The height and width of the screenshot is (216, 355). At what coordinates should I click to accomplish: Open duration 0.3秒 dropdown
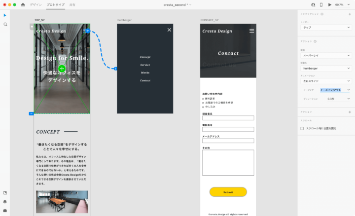pyautogui.click(x=338, y=99)
